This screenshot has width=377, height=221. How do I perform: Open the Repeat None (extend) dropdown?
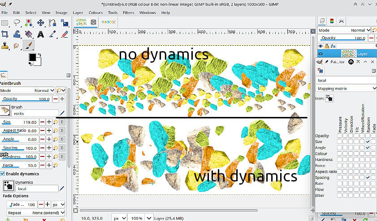[x=48, y=213]
